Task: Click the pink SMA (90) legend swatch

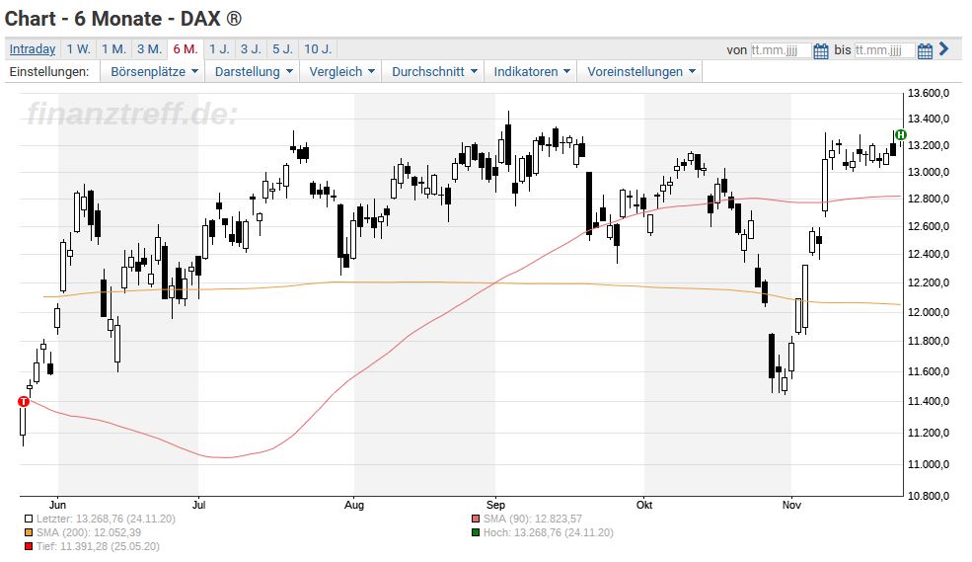Action: pyautogui.click(x=476, y=520)
